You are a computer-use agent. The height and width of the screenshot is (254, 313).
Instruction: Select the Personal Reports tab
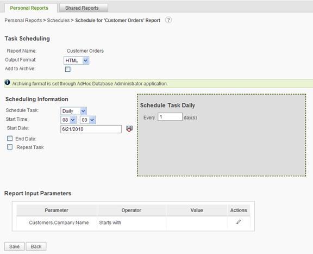29,8
